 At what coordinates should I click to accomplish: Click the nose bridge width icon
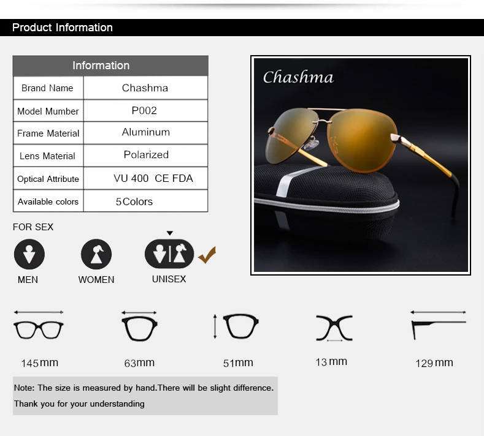[x=334, y=328]
